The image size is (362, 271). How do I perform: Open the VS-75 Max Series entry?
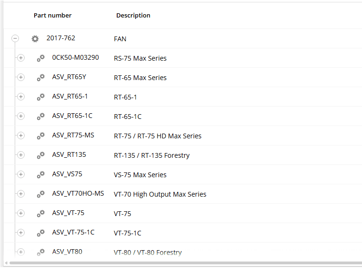pyautogui.click(x=140, y=175)
